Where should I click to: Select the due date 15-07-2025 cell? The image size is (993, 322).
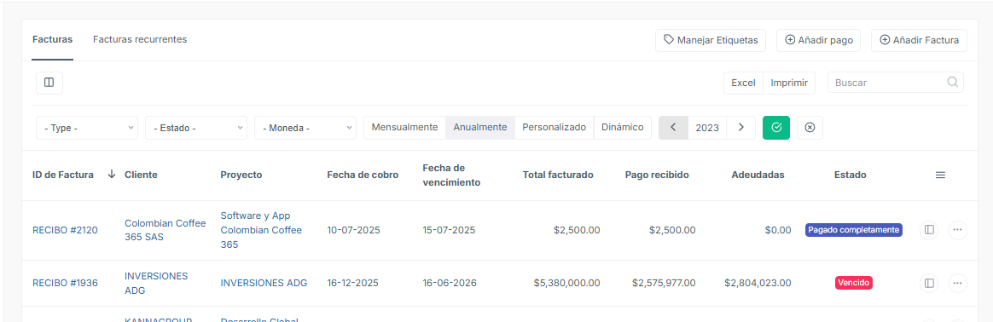tap(449, 230)
